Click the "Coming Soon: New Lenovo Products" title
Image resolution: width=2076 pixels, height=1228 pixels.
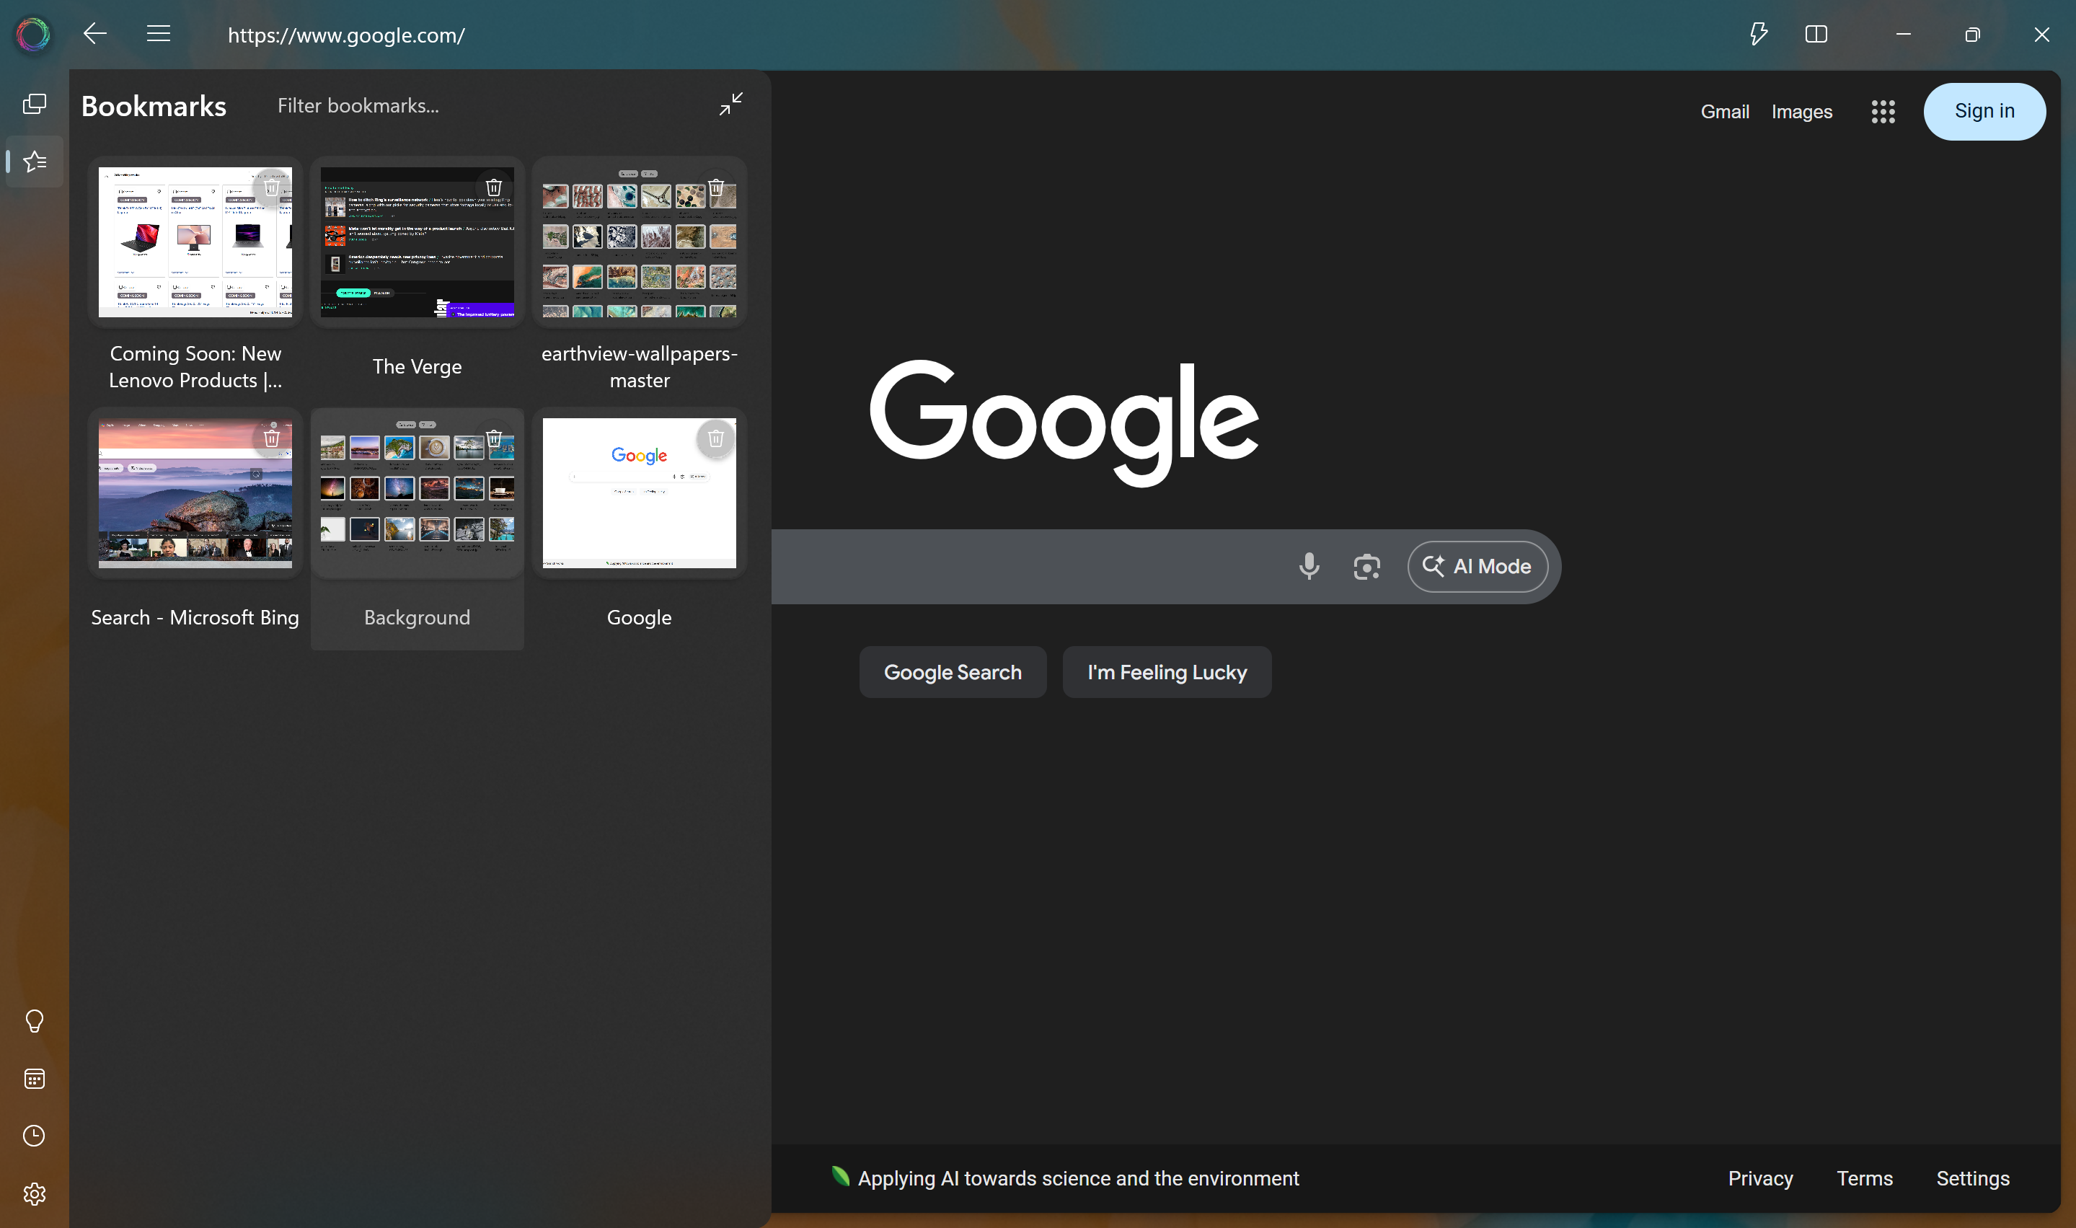(195, 366)
